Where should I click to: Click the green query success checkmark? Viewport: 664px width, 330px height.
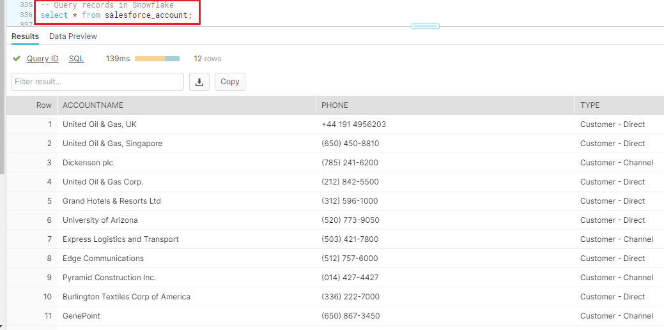[17, 59]
